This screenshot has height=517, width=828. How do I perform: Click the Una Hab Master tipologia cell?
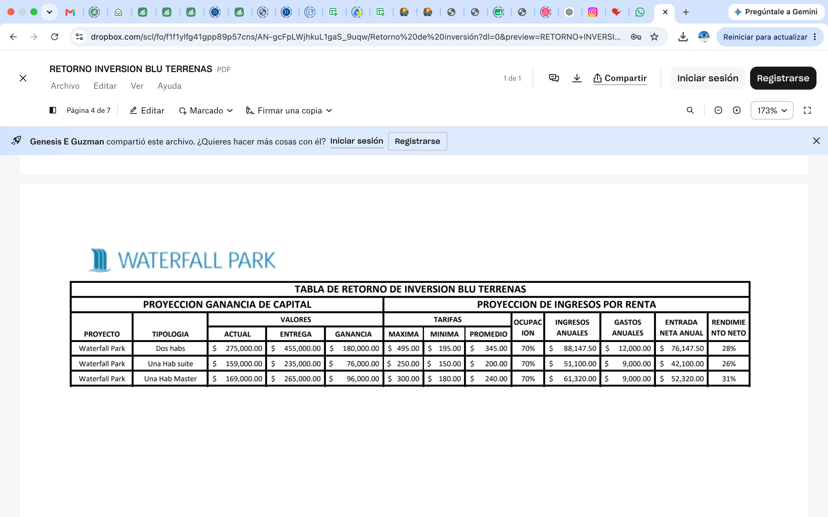pyautogui.click(x=170, y=379)
